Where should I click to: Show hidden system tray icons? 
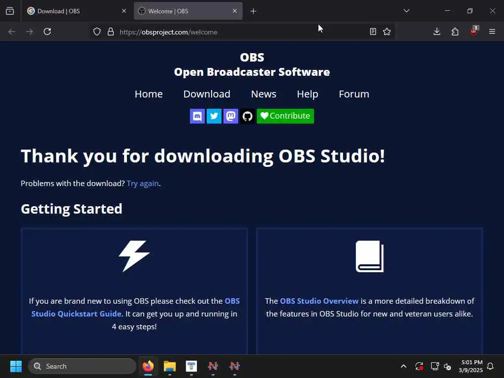click(404, 366)
